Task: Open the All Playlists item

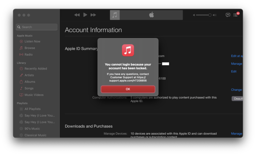Action: pyautogui.click(x=32, y=109)
